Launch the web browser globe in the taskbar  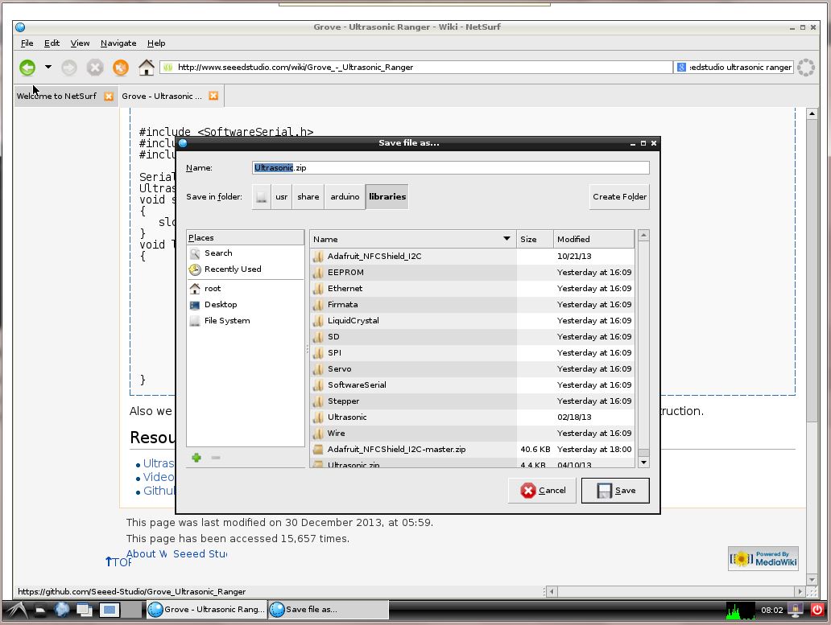pyautogui.click(x=62, y=610)
